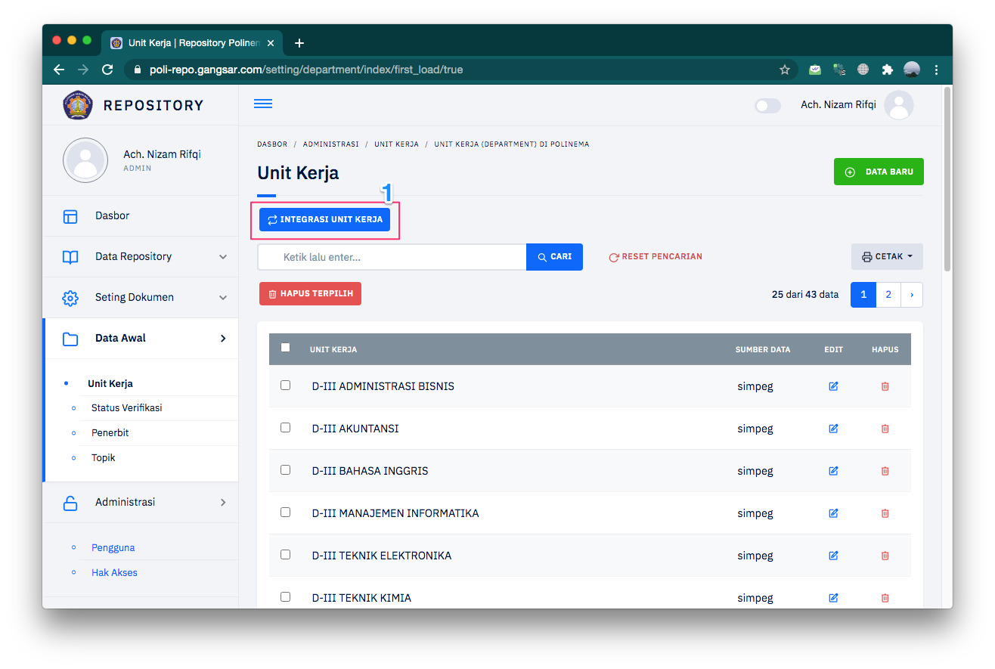
Task: Bookmark page with the star icon
Action: point(784,70)
